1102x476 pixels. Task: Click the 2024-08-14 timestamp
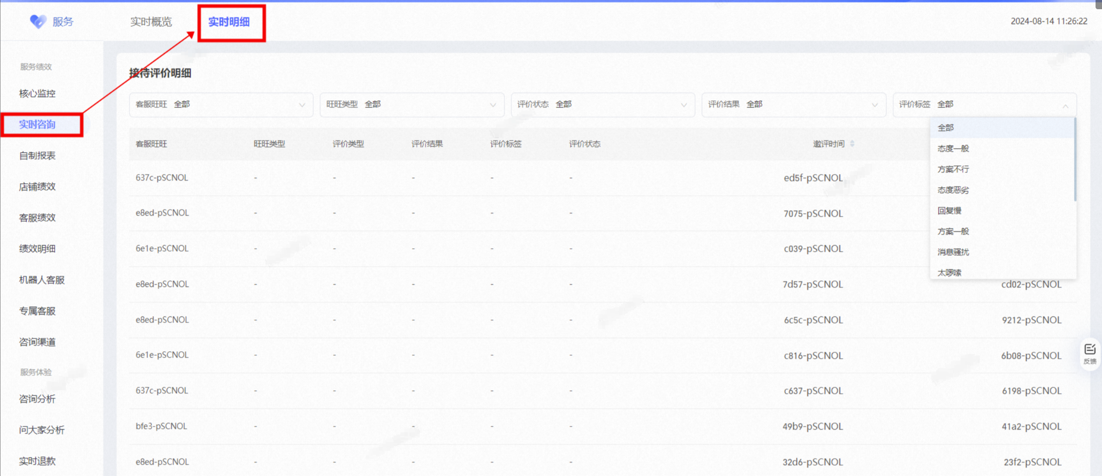(x=1049, y=21)
